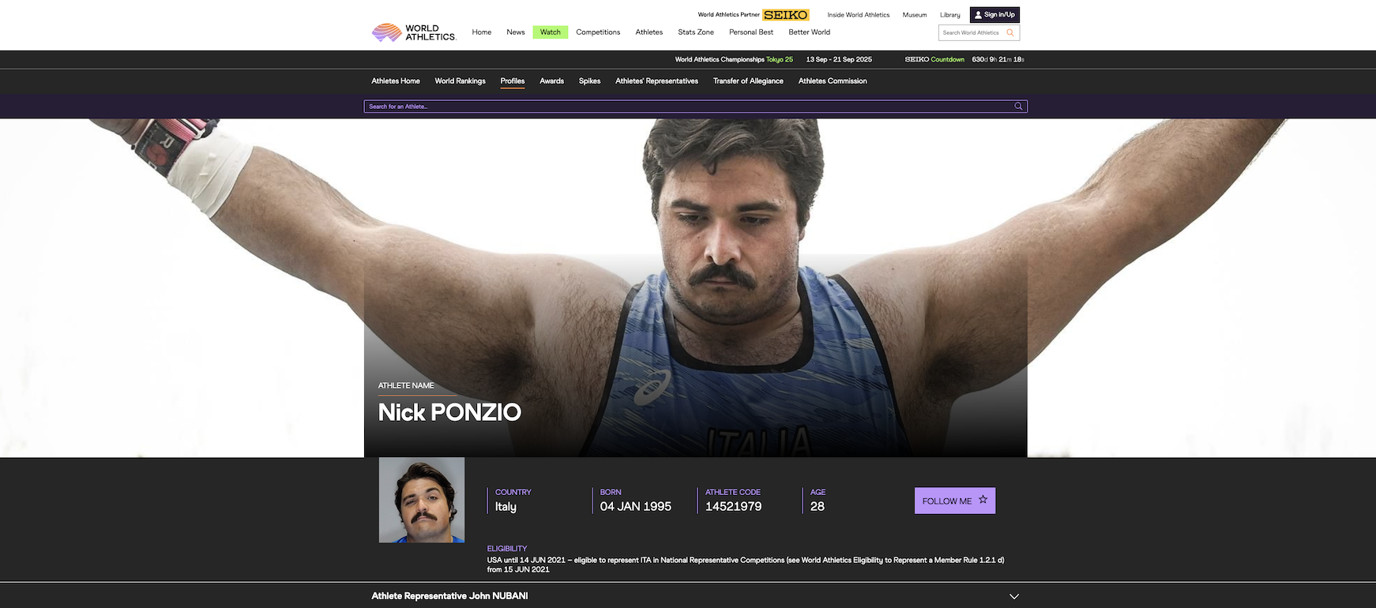The height and width of the screenshot is (608, 1376).
Task: Click the star icon on Follow Me
Action: [x=983, y=500]
